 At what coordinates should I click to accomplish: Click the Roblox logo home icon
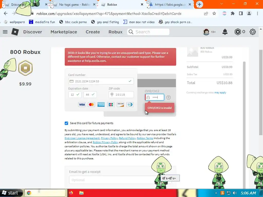(15, 32)
